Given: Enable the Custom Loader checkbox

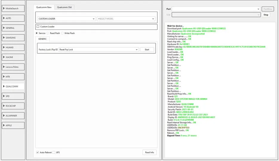Looking at the screenshot, I should [x=38, y=27].
